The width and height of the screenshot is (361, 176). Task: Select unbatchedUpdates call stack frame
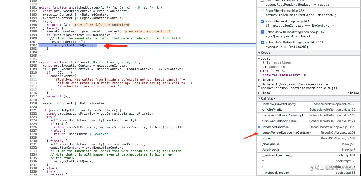click(309, 127)
